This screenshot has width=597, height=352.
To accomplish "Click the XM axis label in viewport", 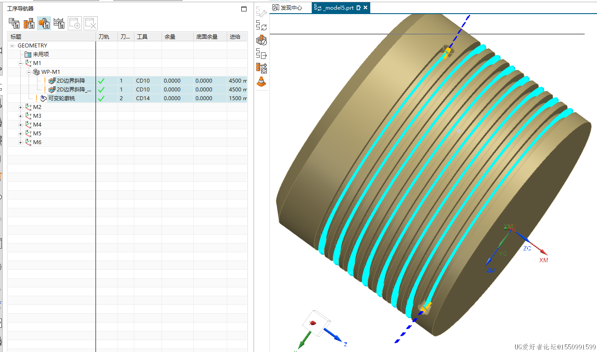I will [x=544, y=260].
